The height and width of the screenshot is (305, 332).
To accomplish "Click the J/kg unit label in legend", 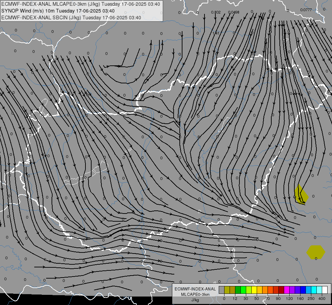I will [195, 300].
